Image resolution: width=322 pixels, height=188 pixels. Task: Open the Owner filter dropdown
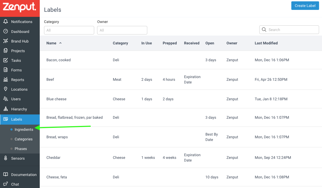(x=122, y=30)
